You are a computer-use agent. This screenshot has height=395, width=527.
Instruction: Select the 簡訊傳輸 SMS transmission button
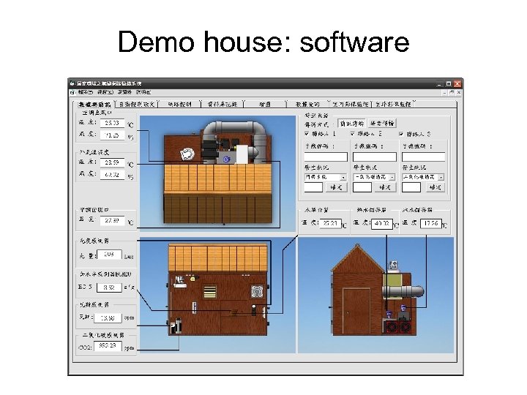pos(351,124)
